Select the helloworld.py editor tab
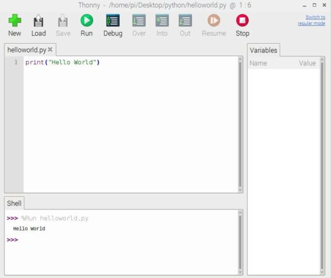331x278 pixels. point(26,50)
